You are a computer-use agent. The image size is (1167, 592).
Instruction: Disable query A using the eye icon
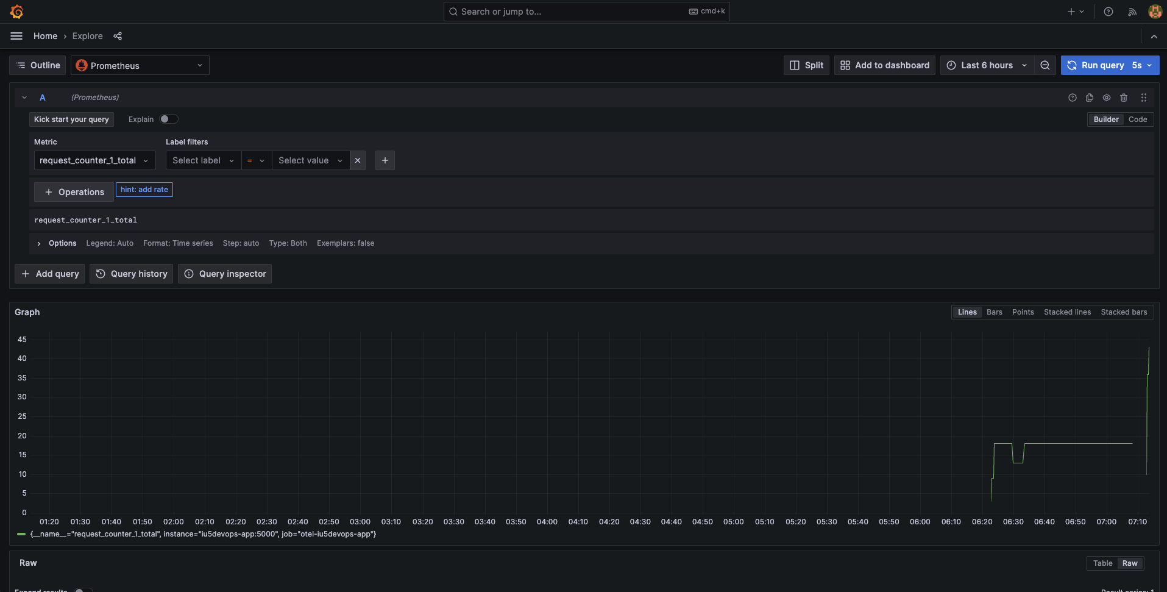pos(1107,98)
